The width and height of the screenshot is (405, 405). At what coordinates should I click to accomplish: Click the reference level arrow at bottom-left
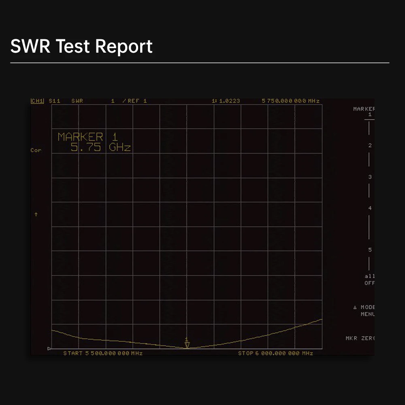click(x=49, y=348)
